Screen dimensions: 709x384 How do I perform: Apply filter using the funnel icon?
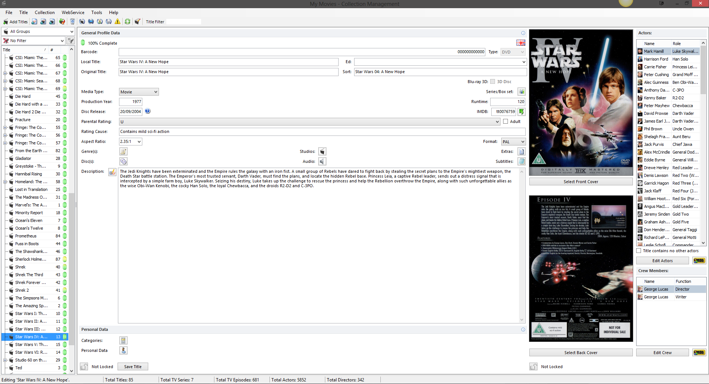(71, 41)
